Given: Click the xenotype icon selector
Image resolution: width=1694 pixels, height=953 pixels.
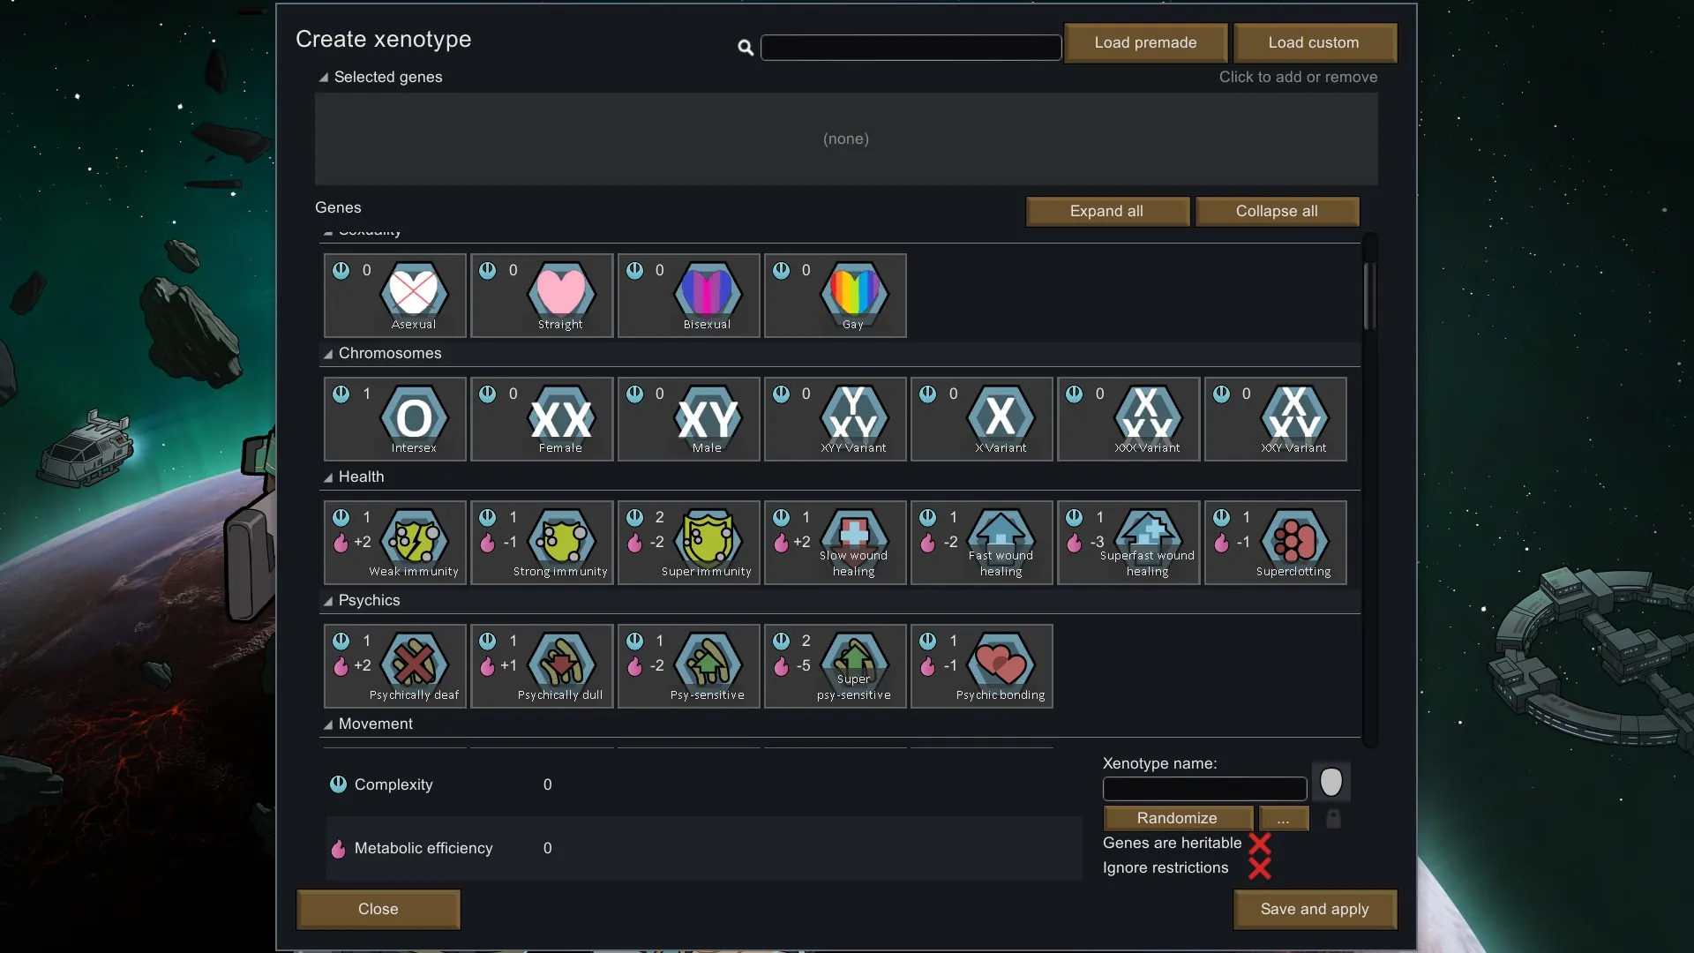Looking at the screenshot, I should (1330, 782).
